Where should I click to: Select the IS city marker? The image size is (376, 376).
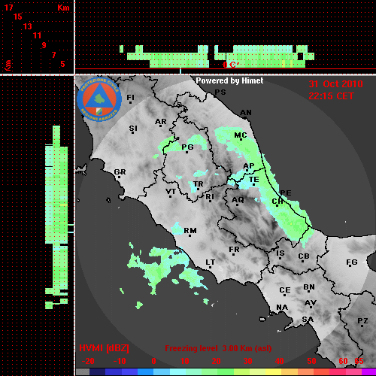(x=280, y=254)
